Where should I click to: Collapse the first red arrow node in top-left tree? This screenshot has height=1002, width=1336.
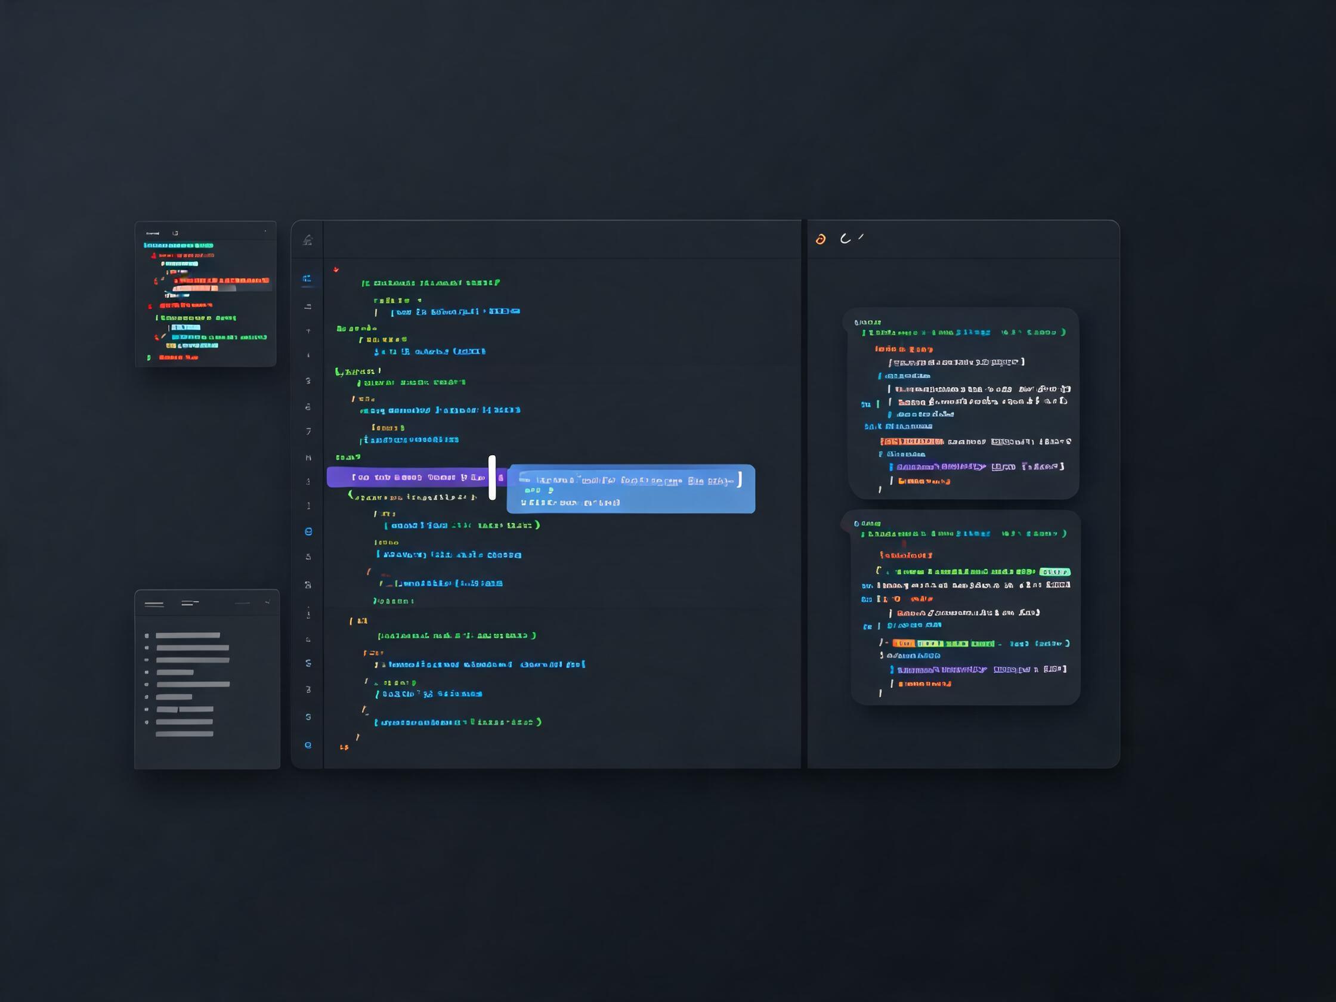pyautogui.click(x=153, y=255)
